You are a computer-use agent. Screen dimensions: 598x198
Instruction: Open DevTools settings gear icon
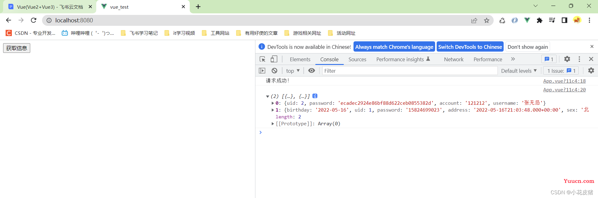click(567, 59)
